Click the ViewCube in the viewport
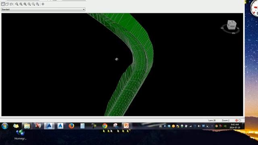Viewport: 258px width, 145px height. 231,25
